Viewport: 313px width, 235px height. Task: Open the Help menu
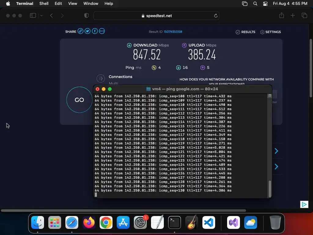click(x=109, y=3)
